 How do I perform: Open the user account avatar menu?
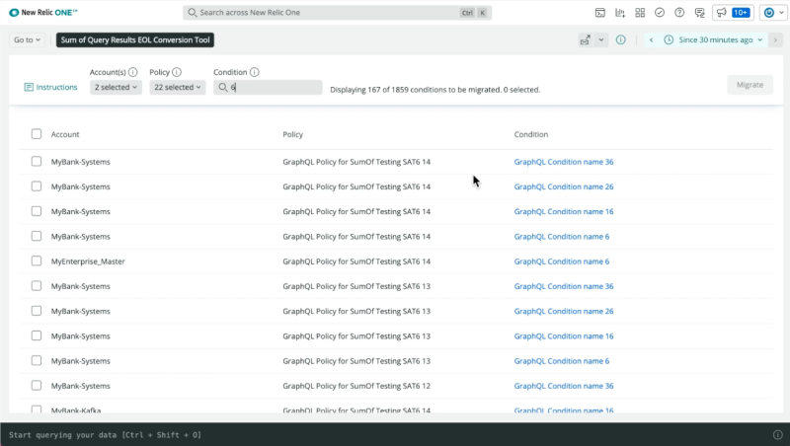[x=773, y=13]
